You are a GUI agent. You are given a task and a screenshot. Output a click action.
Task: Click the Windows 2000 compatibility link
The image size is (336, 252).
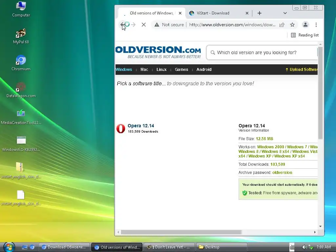(x=270, y=147)
